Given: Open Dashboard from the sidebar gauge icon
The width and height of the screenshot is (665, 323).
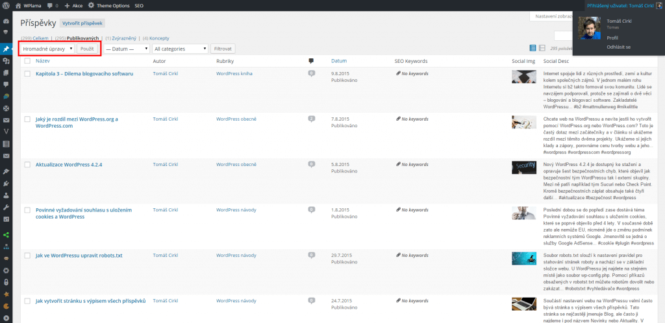Looking at the screenshot, I should [6, 21].
